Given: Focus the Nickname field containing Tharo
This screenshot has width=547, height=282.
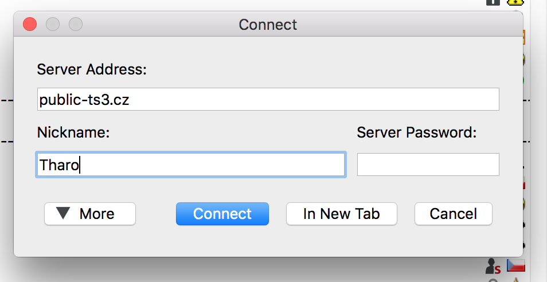Looking at the screenshot, I should pos(191,164).
